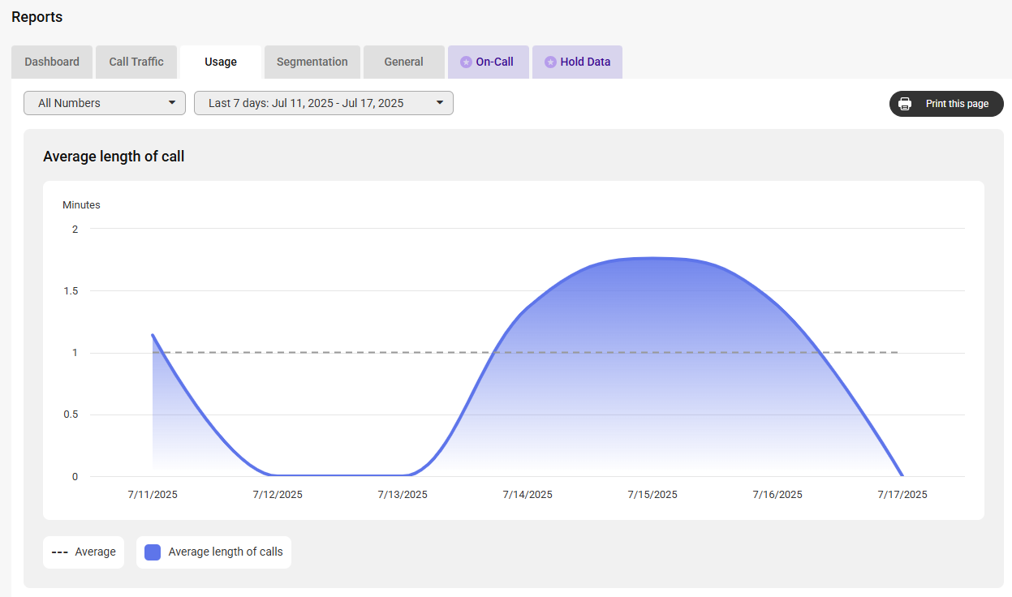
Task: Click the Reports page title
Action: [x=37, y=17]
